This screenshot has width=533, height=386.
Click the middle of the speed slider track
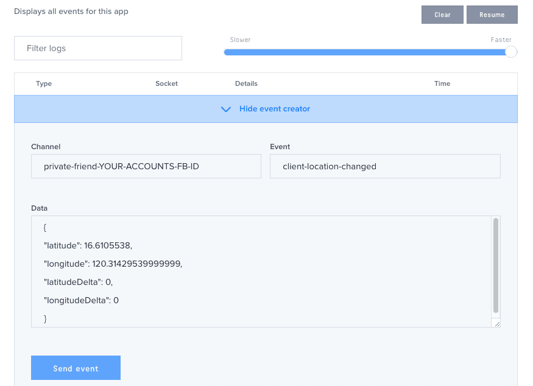[x=367, y=52]
